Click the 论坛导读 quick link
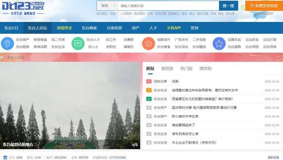 click(269, 47)
